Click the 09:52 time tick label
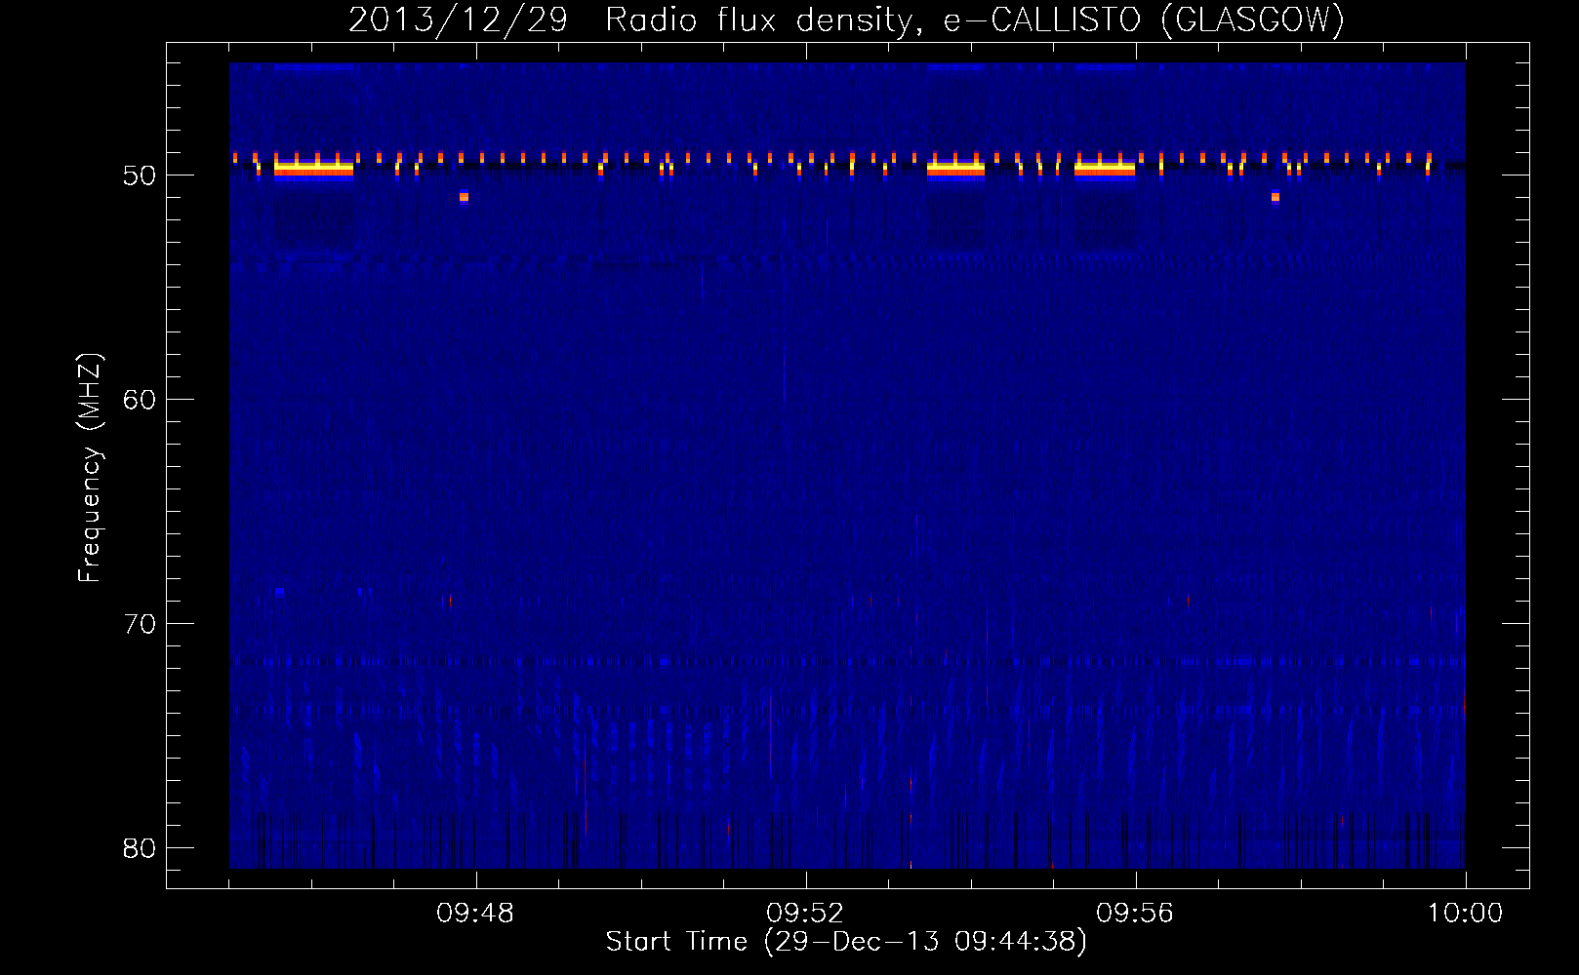The width and height of the screenshot is (1579, 975). tap(805, 914)
